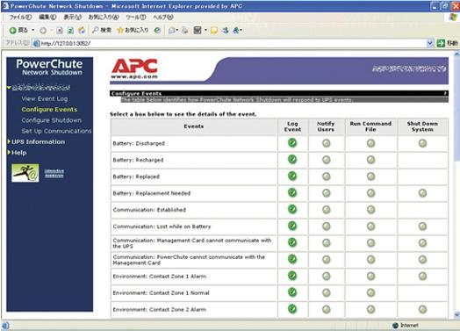Go to Home page via the Home icon
The width and height of the screenshot is (460, 331).
[82, 30]
